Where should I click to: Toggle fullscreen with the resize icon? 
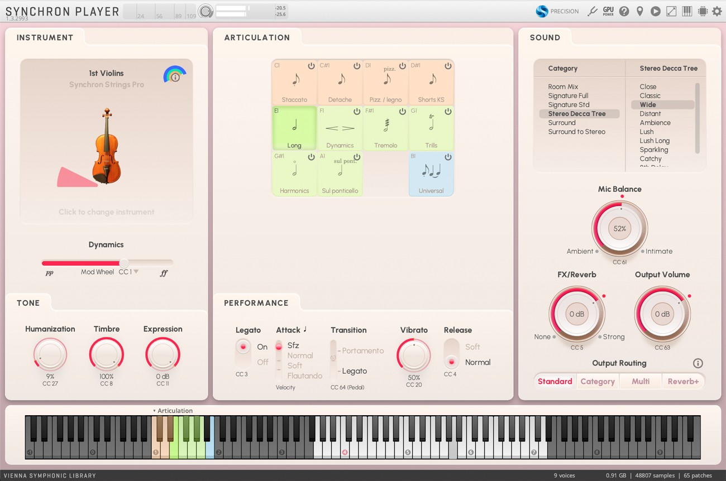click(x=671, y=11)
